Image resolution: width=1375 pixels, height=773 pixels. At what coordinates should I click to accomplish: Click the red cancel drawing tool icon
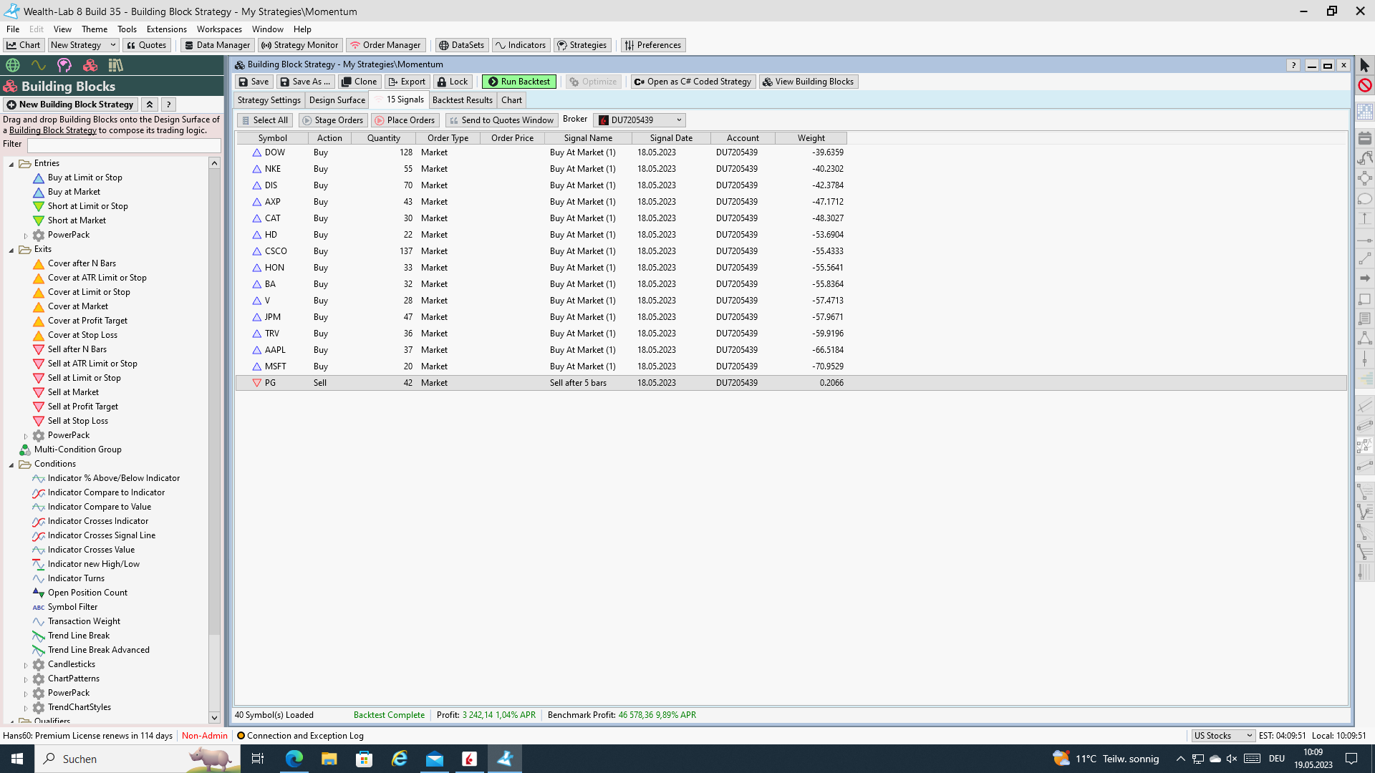1365,85
